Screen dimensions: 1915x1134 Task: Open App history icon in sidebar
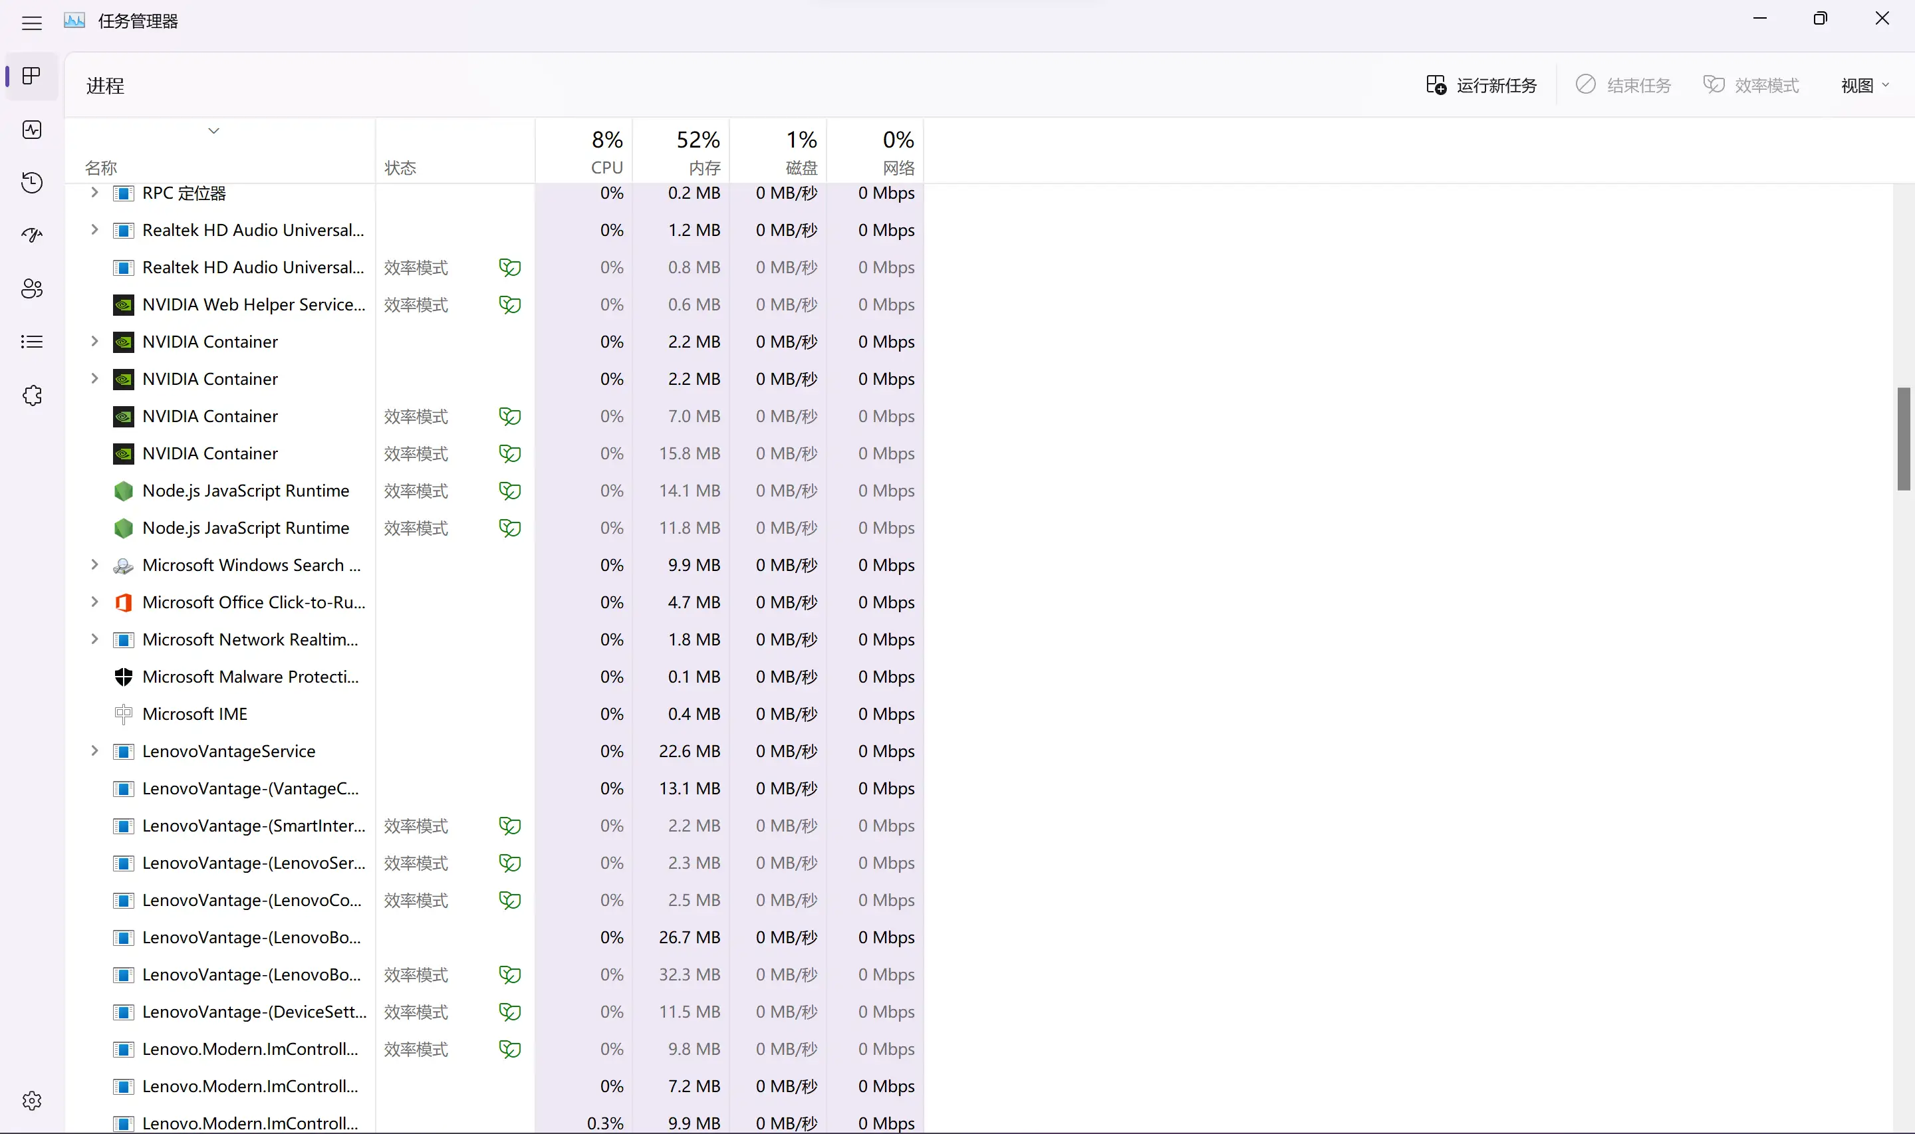[31, 183]
